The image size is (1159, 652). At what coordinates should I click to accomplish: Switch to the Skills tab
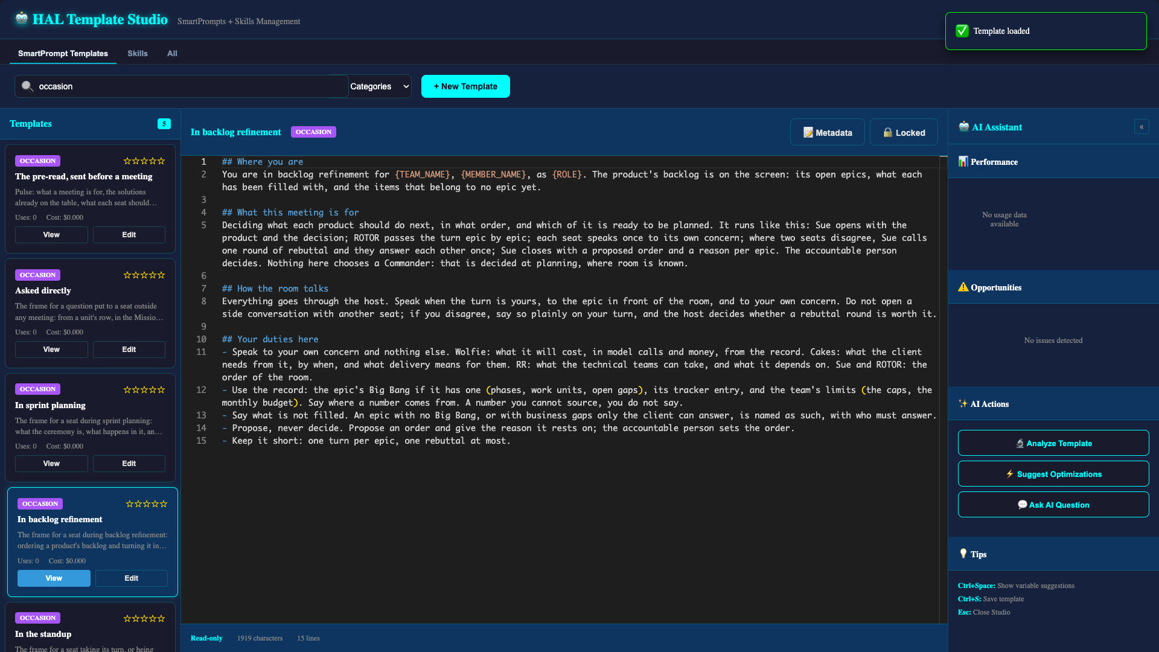[138, 53]
